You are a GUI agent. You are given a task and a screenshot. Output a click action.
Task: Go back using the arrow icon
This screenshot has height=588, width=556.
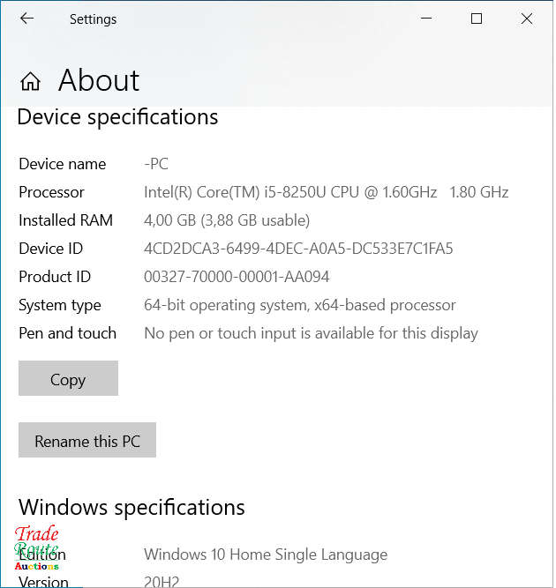click(x=26, y=18)
